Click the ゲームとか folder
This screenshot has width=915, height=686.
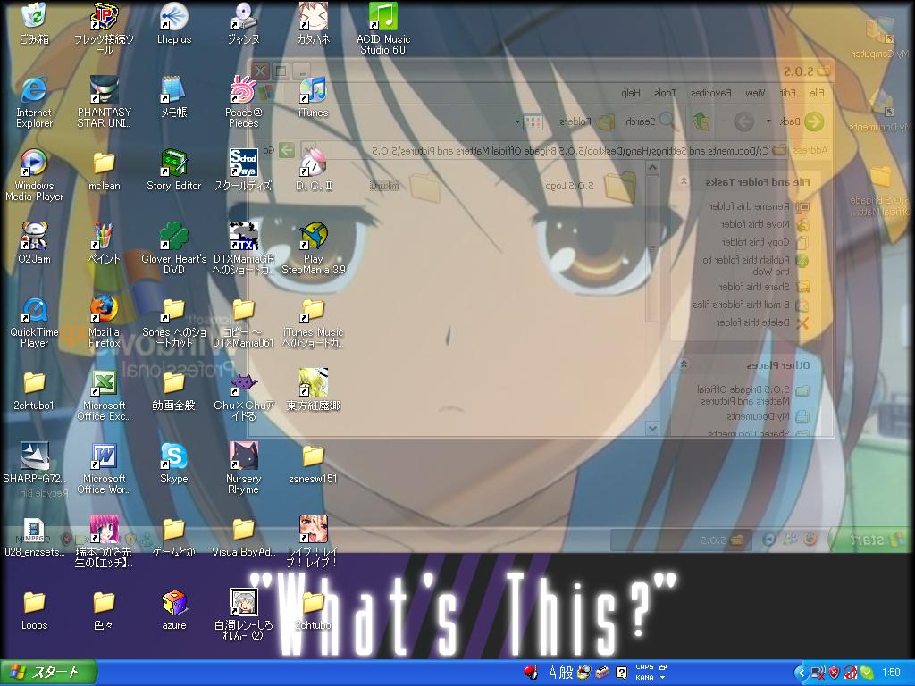[x=174, y=537]
